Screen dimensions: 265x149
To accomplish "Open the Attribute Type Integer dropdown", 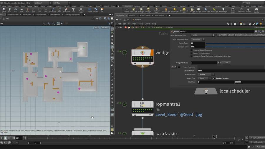I will (206, 74).
